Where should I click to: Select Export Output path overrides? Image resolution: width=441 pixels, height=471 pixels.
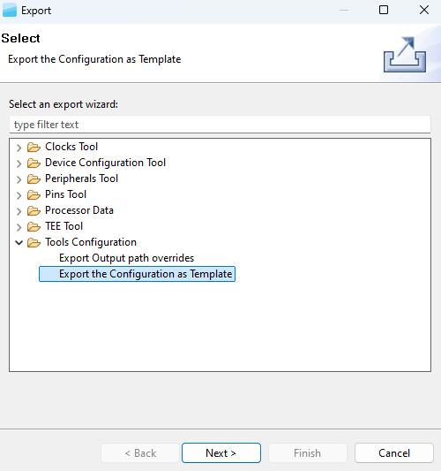126,258
